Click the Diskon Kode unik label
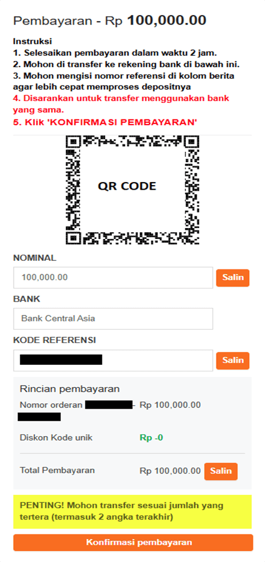This screenshot has height=562, width=265. (56, 438)
